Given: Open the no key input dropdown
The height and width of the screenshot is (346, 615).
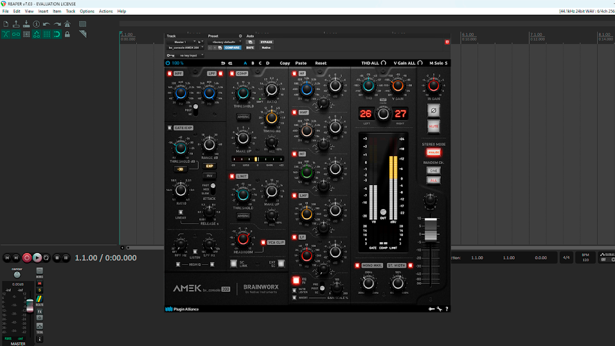Looking at the screenshot, I should [190, 55].
